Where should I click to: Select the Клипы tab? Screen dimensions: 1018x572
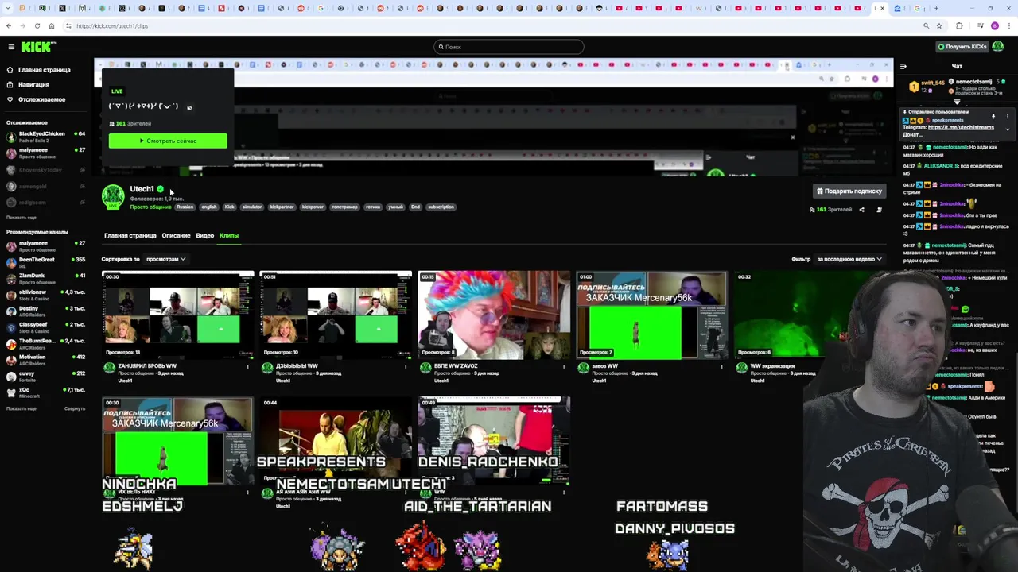click(229, 235)
